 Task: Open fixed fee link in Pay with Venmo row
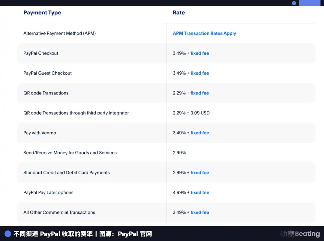[x=200, y=133]
